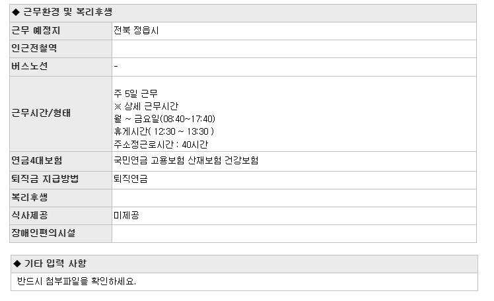Click the 근무환경 및 복리후생 section header

pos(243,13)
